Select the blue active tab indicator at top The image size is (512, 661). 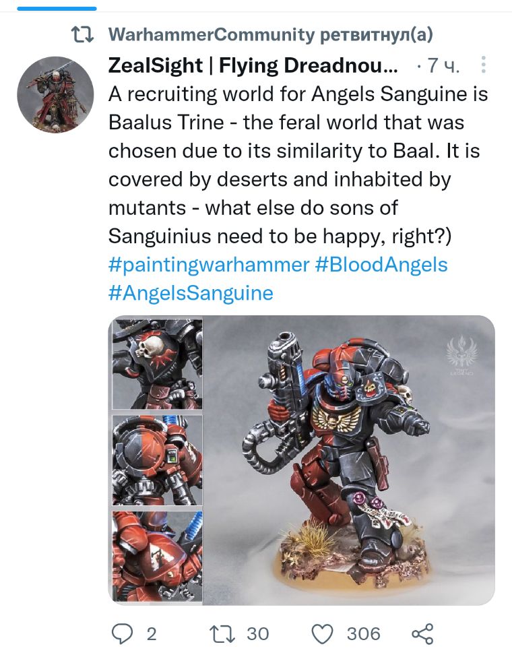(x=57, y=9)
